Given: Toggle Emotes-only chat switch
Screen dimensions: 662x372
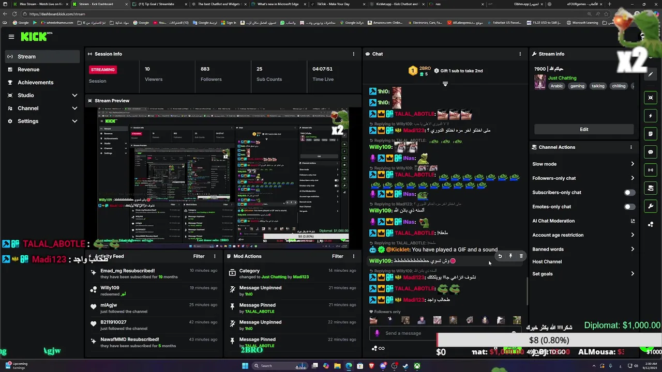Looking at the screenshot, I should [629, 207].
